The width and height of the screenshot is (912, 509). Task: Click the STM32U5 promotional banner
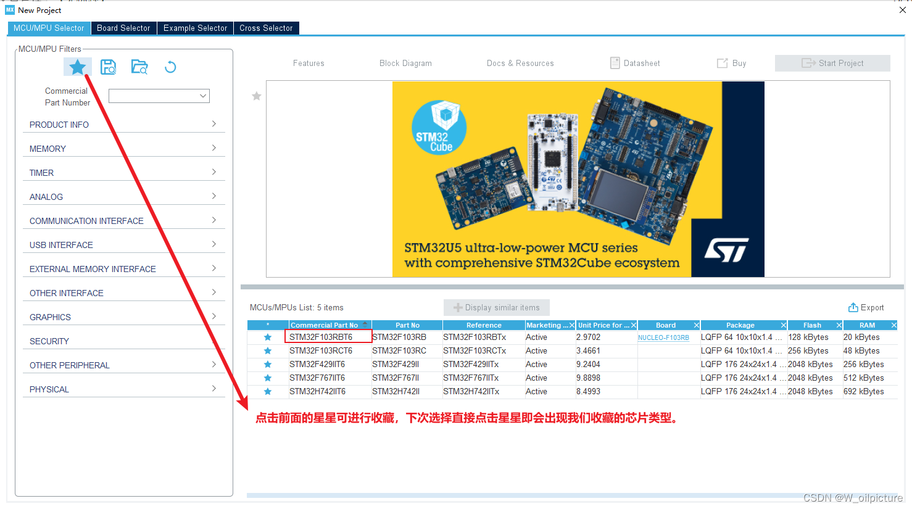(x=578, y=179)
